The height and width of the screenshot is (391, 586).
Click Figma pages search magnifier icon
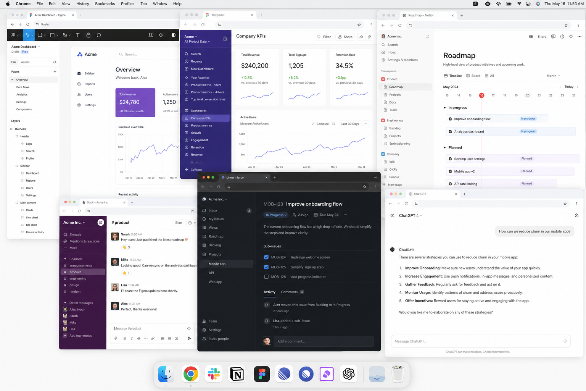pos(55,62)
